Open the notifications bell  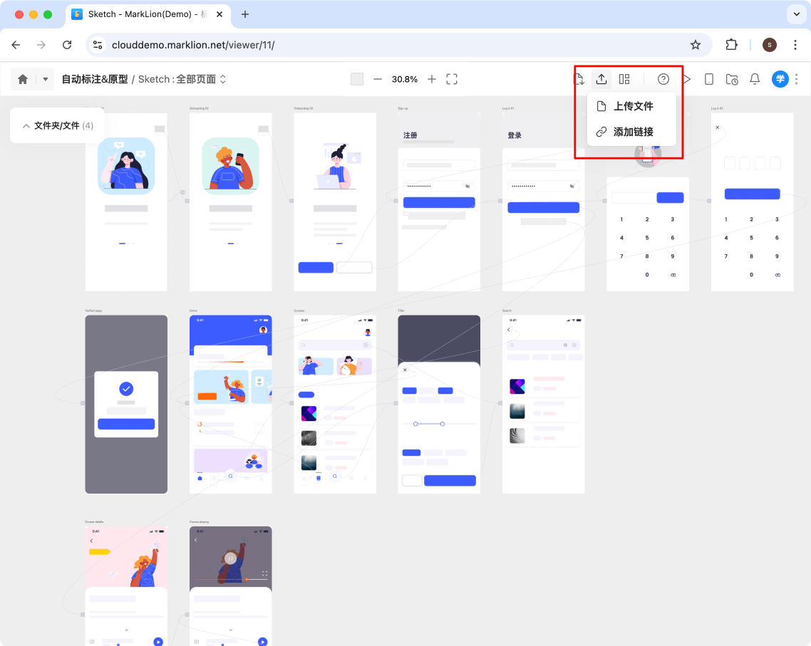(755, 79)
